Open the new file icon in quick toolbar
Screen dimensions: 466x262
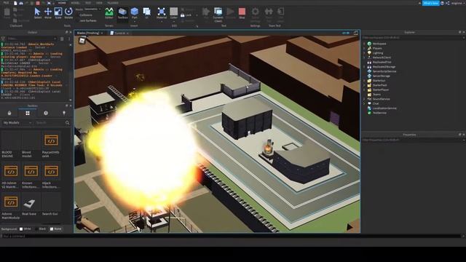(15, 3)
